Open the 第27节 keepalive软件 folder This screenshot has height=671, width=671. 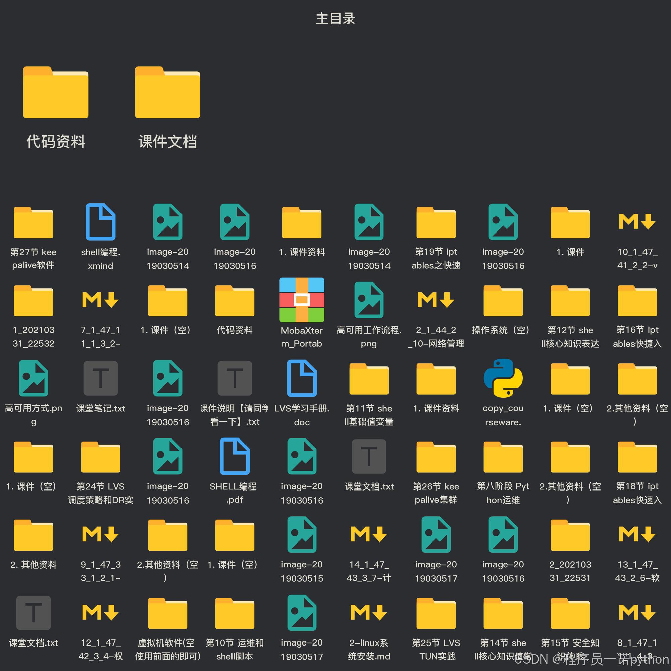33,222
